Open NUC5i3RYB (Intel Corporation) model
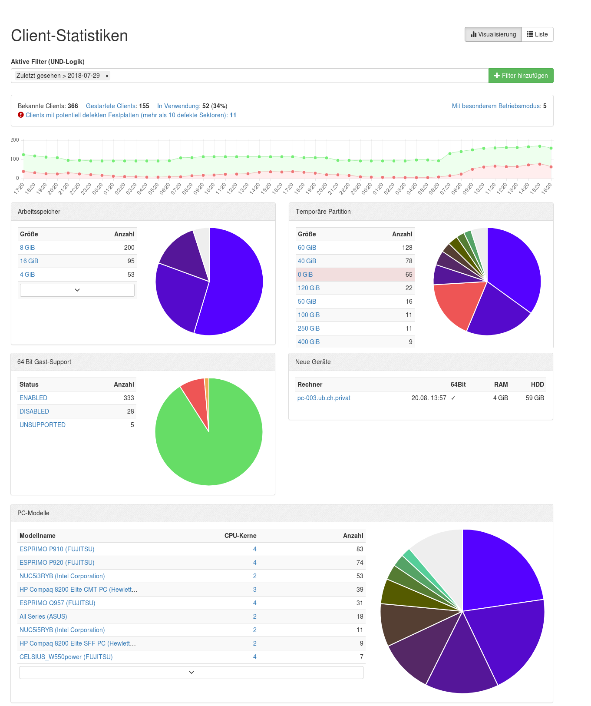Image resolution: width=591 pixels, height=706 pixels. pos(62,576)
